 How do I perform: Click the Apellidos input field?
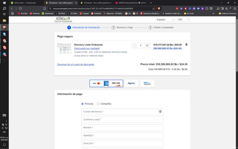pyautogui.click(x=122, y=135)
